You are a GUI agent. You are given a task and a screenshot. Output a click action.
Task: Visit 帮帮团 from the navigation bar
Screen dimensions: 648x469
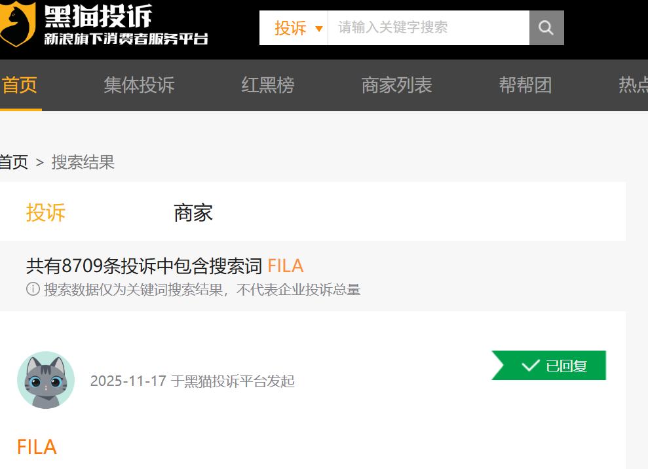pyautogui.click(x=526, y=85)
